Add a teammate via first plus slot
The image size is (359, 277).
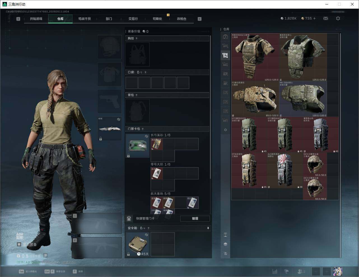pyautogui.click(x=316, y=271)
